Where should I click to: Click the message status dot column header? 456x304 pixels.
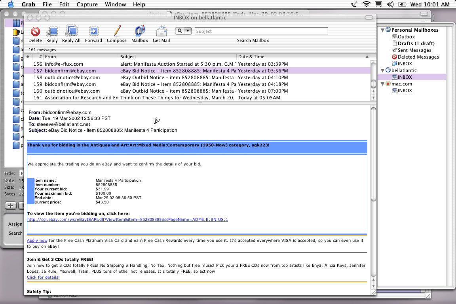click(28, 57)
